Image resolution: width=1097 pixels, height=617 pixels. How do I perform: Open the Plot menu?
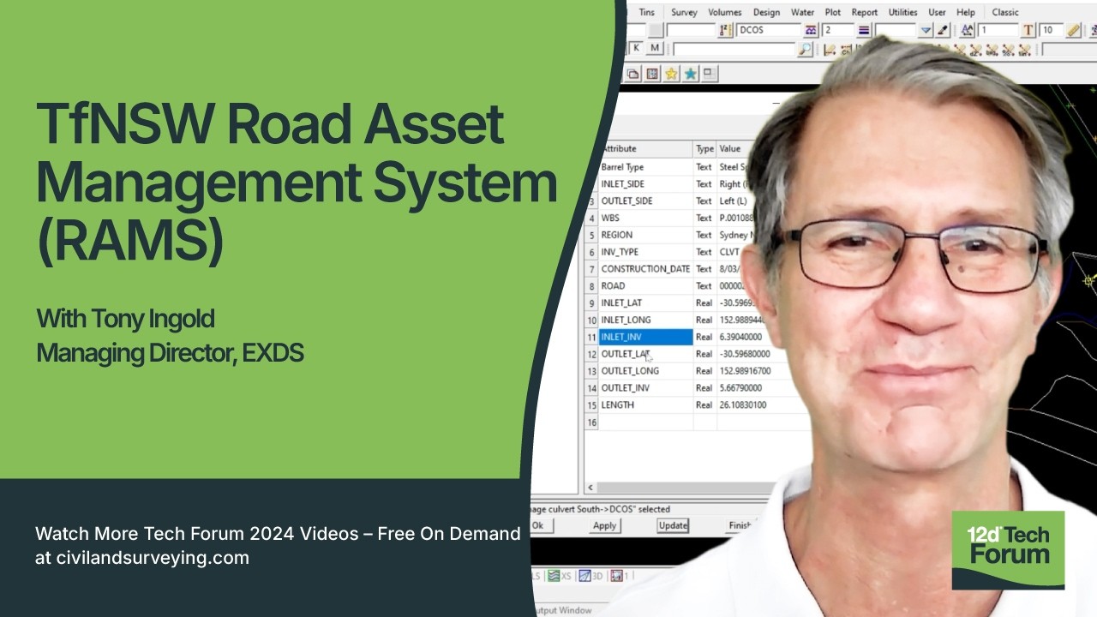coord(832,12)
